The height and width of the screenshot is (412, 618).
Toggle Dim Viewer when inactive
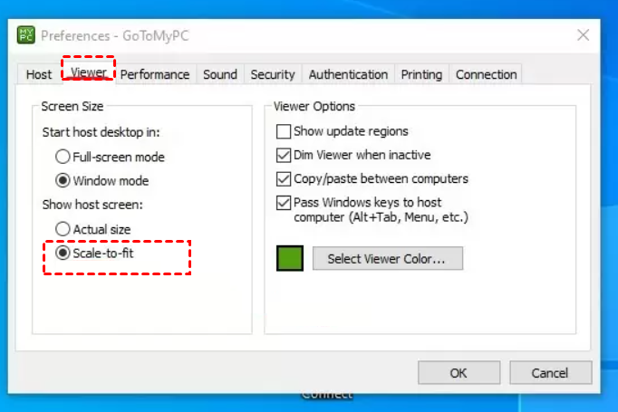(x=285, y=155)
